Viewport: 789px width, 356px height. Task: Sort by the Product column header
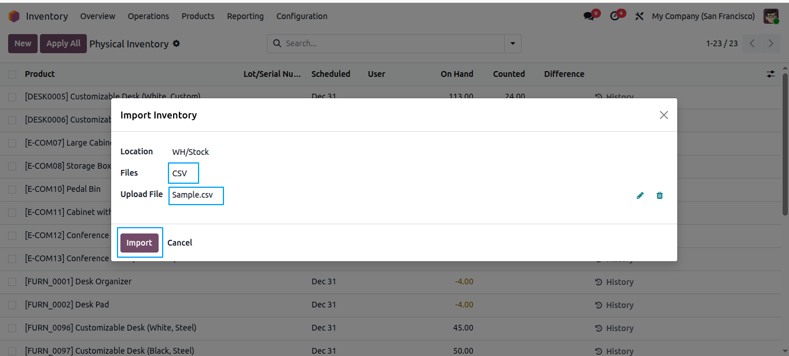(x=40, y=74)
